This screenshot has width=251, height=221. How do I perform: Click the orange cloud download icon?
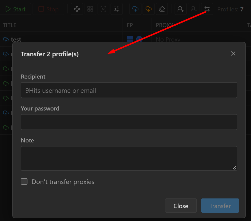tap(149, 9)
